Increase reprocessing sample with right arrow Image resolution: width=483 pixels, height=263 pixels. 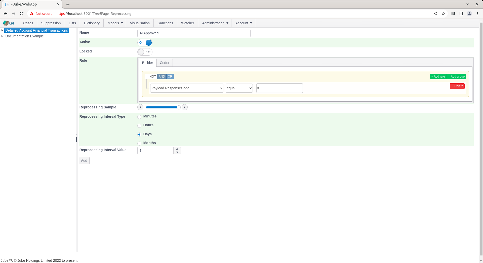point(185,107)
